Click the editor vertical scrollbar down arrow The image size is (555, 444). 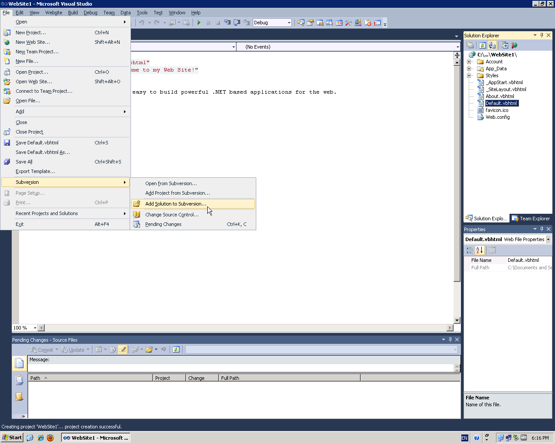click(457, 320)
